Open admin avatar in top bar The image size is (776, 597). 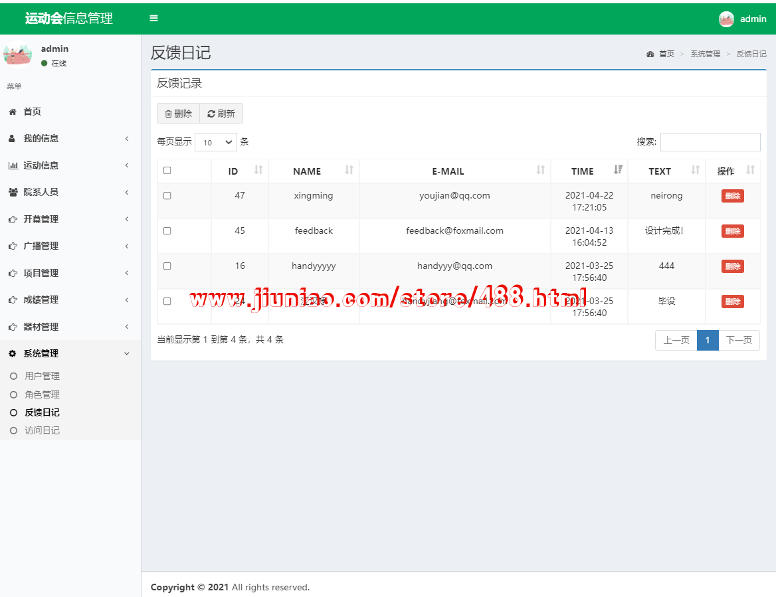coord(726,19)
